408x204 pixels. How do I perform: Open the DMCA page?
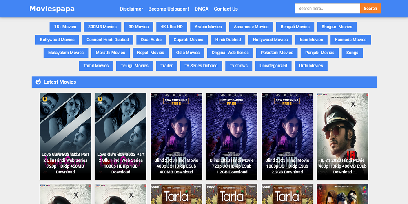(x=202, y=9)
